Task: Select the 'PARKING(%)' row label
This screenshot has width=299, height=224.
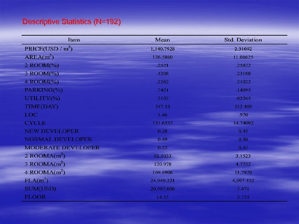Action: [44, 90]
